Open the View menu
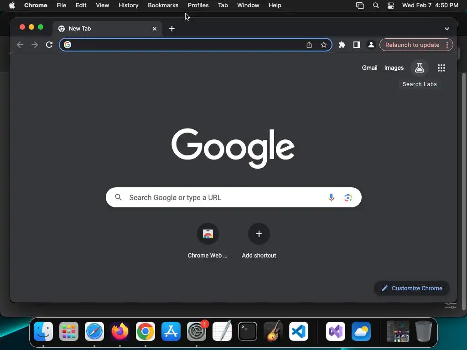The width and height of the screenshot is (467, 350). (x=103, y=5)
